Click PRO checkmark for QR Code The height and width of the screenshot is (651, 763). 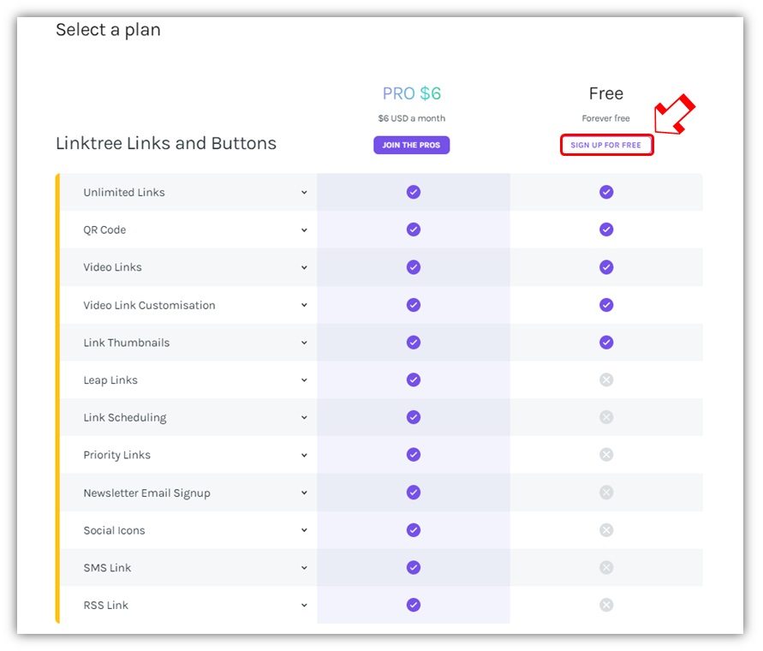pos(414,230)
